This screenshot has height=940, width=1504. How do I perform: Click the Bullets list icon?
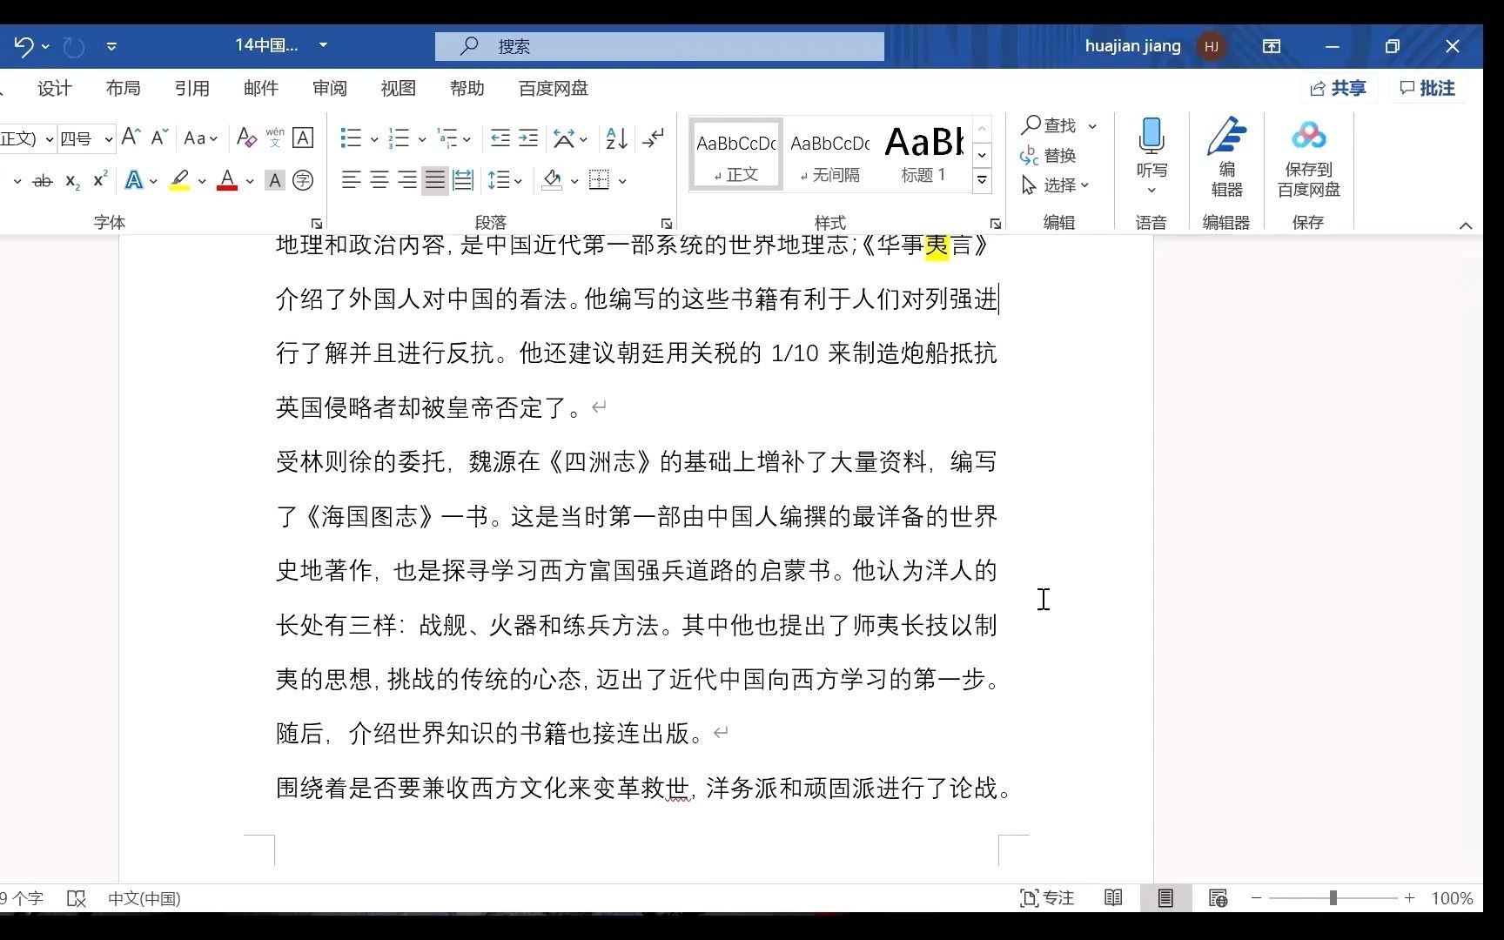pos(351,138)
